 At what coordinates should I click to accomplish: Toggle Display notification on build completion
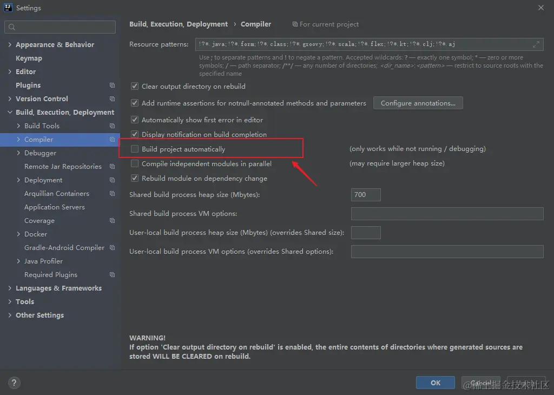(135, 134)
